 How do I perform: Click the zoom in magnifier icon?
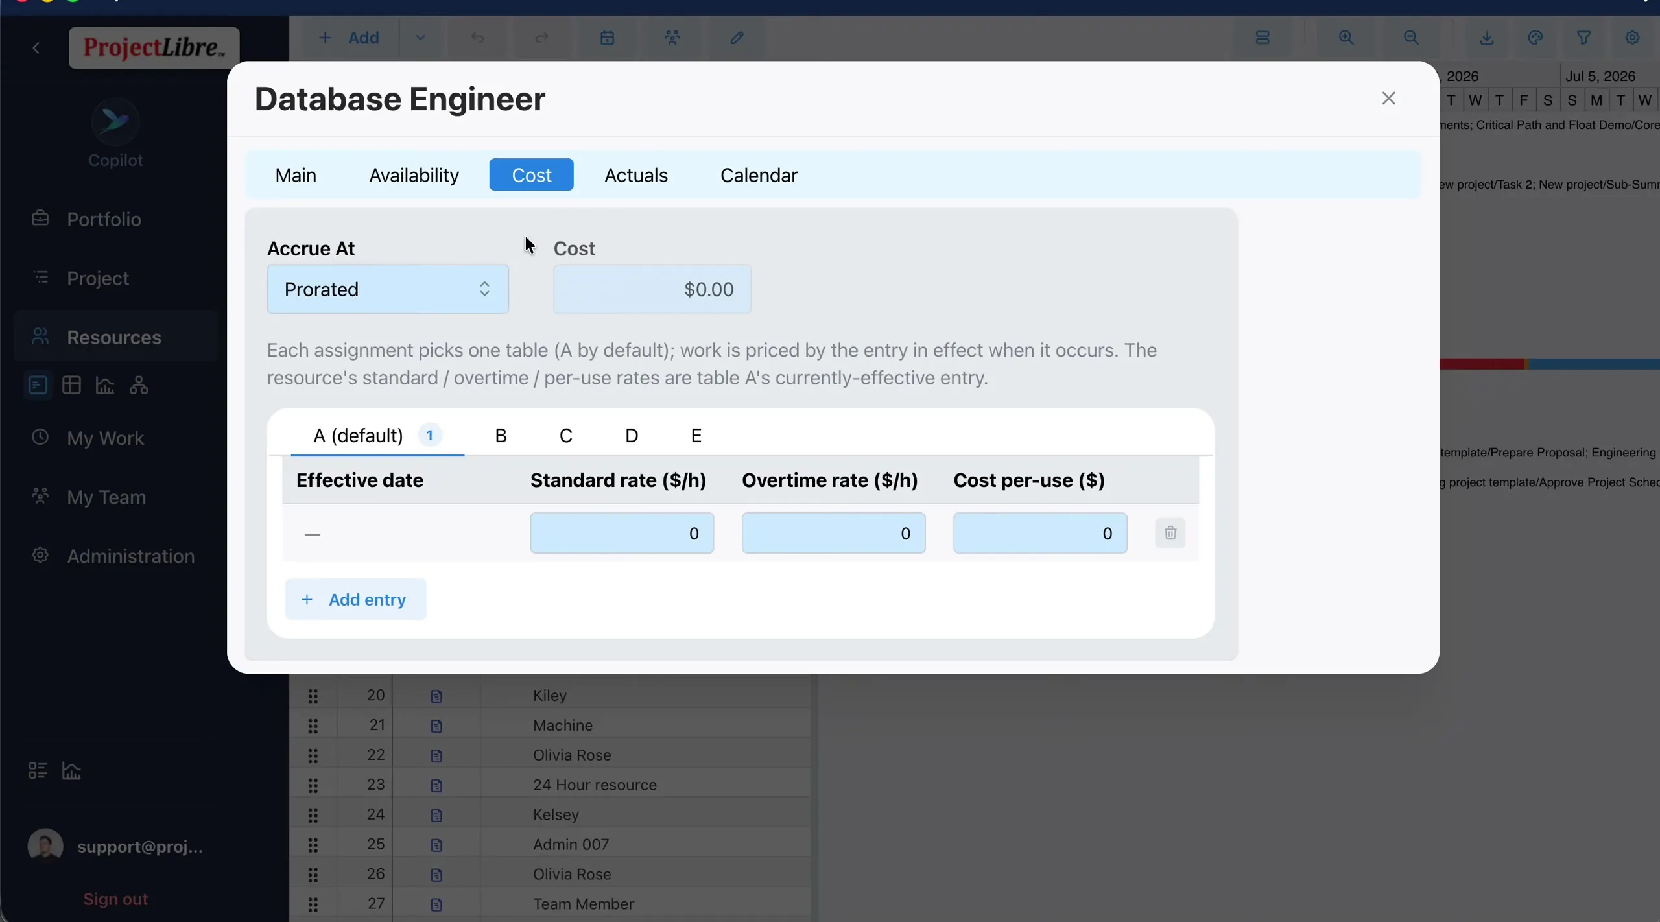pyautogui.click(x=1346, y=38)
